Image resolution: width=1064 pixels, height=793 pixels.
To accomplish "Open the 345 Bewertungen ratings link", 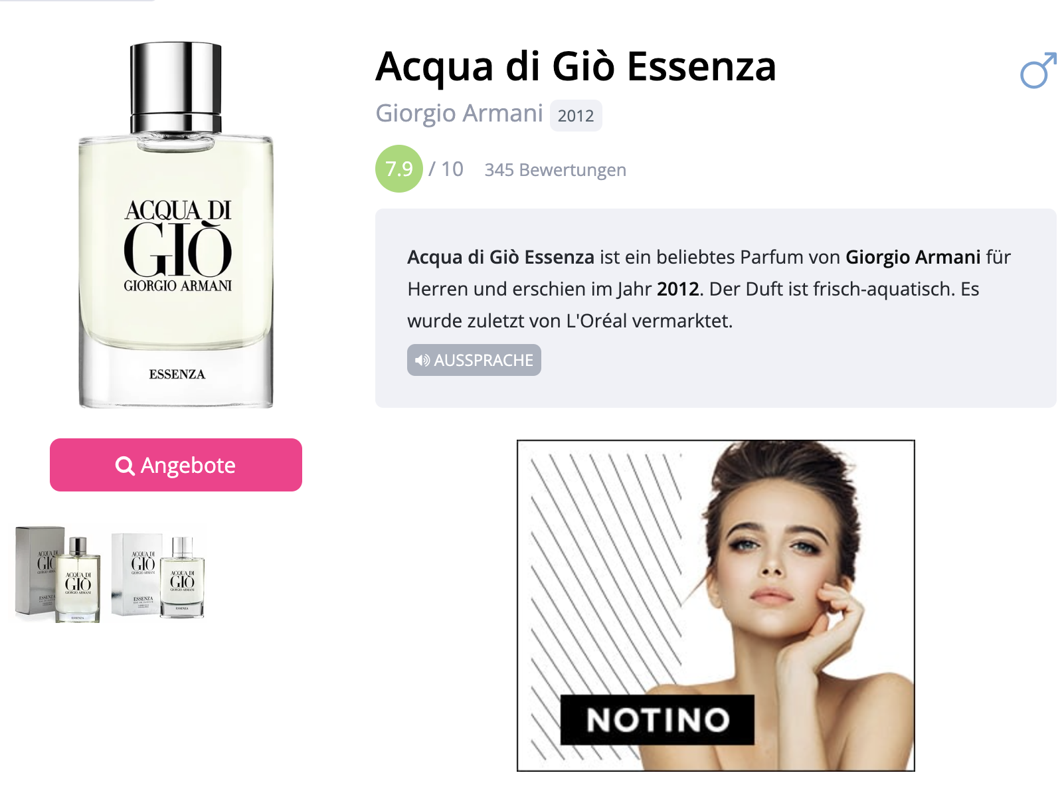I will click(x=555, y=170).
